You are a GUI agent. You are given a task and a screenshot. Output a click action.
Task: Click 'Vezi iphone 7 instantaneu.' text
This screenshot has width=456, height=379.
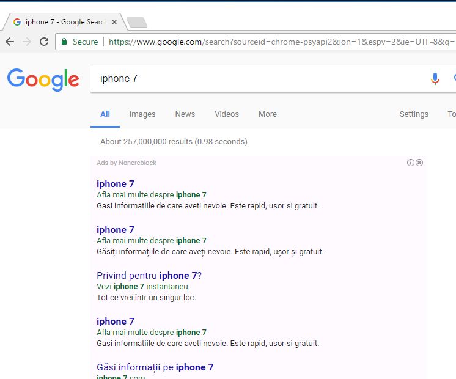[143, 287]
